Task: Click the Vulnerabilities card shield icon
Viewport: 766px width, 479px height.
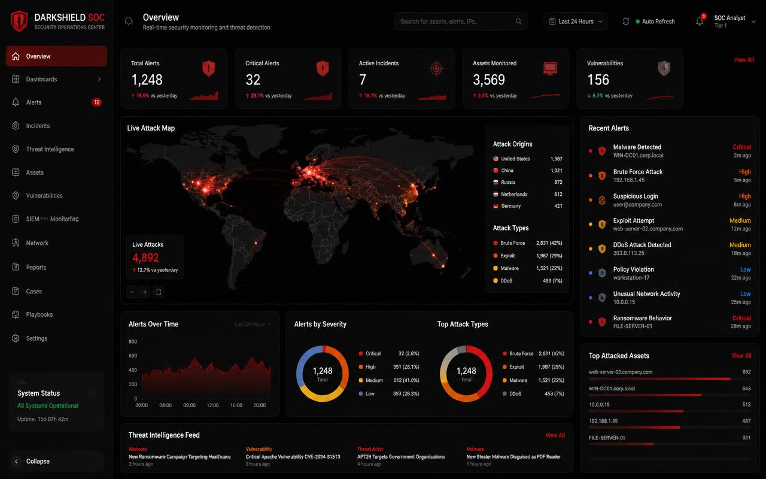Action: tap(664, 68)
